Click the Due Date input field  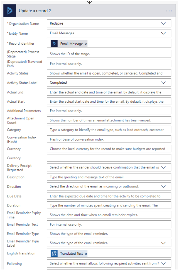109,196
